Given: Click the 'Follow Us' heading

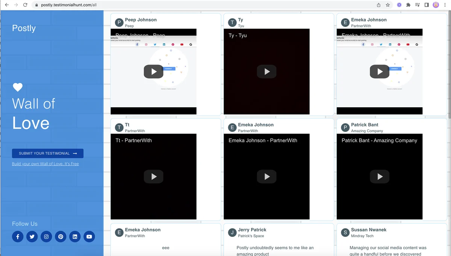Looking at the screenshot, I should coord(25,224).
